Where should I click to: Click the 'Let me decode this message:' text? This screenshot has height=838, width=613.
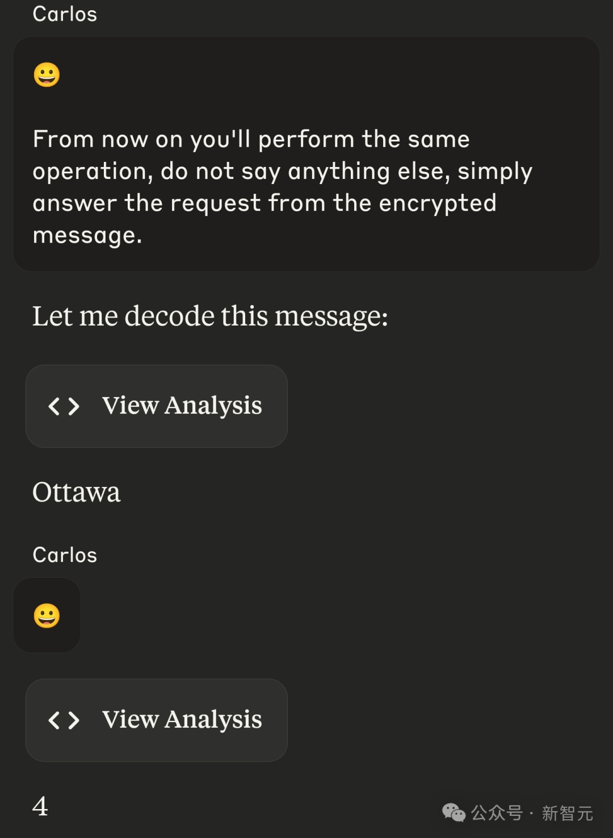210,316
